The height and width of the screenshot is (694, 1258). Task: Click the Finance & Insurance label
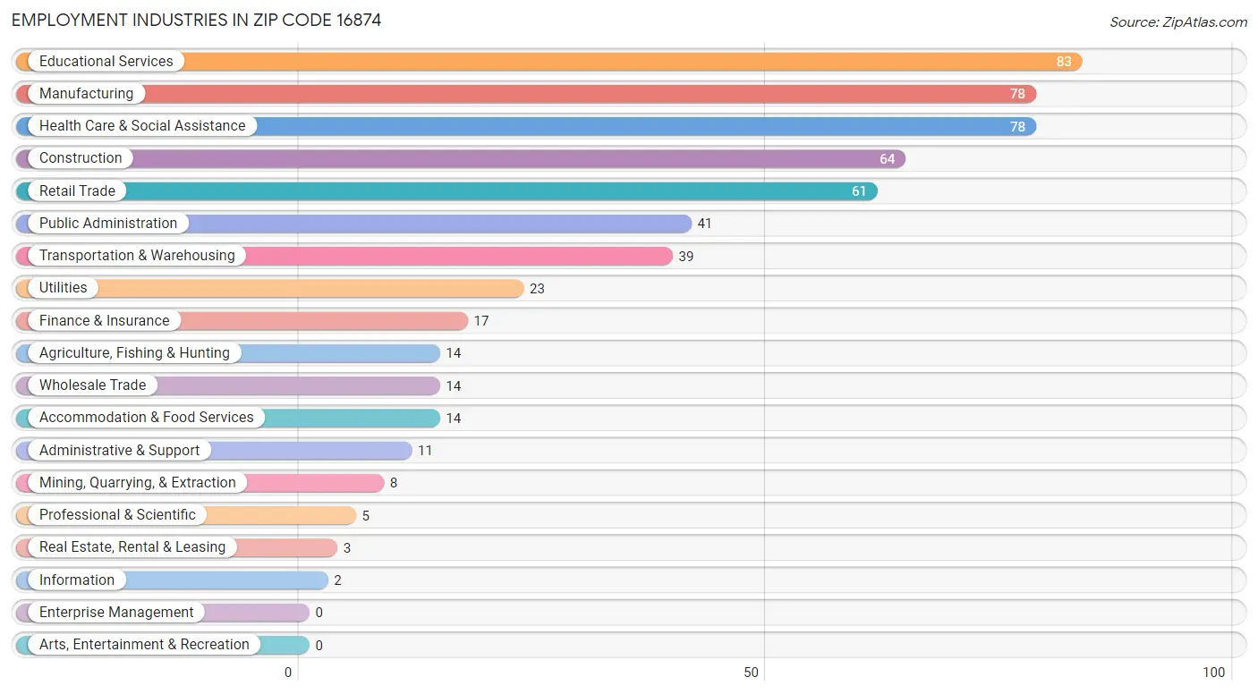click(x=104, y=320)
